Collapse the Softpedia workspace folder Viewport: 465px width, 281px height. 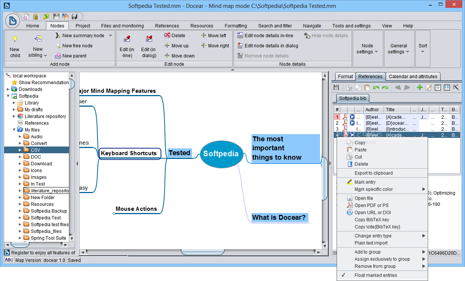(8, 96)
